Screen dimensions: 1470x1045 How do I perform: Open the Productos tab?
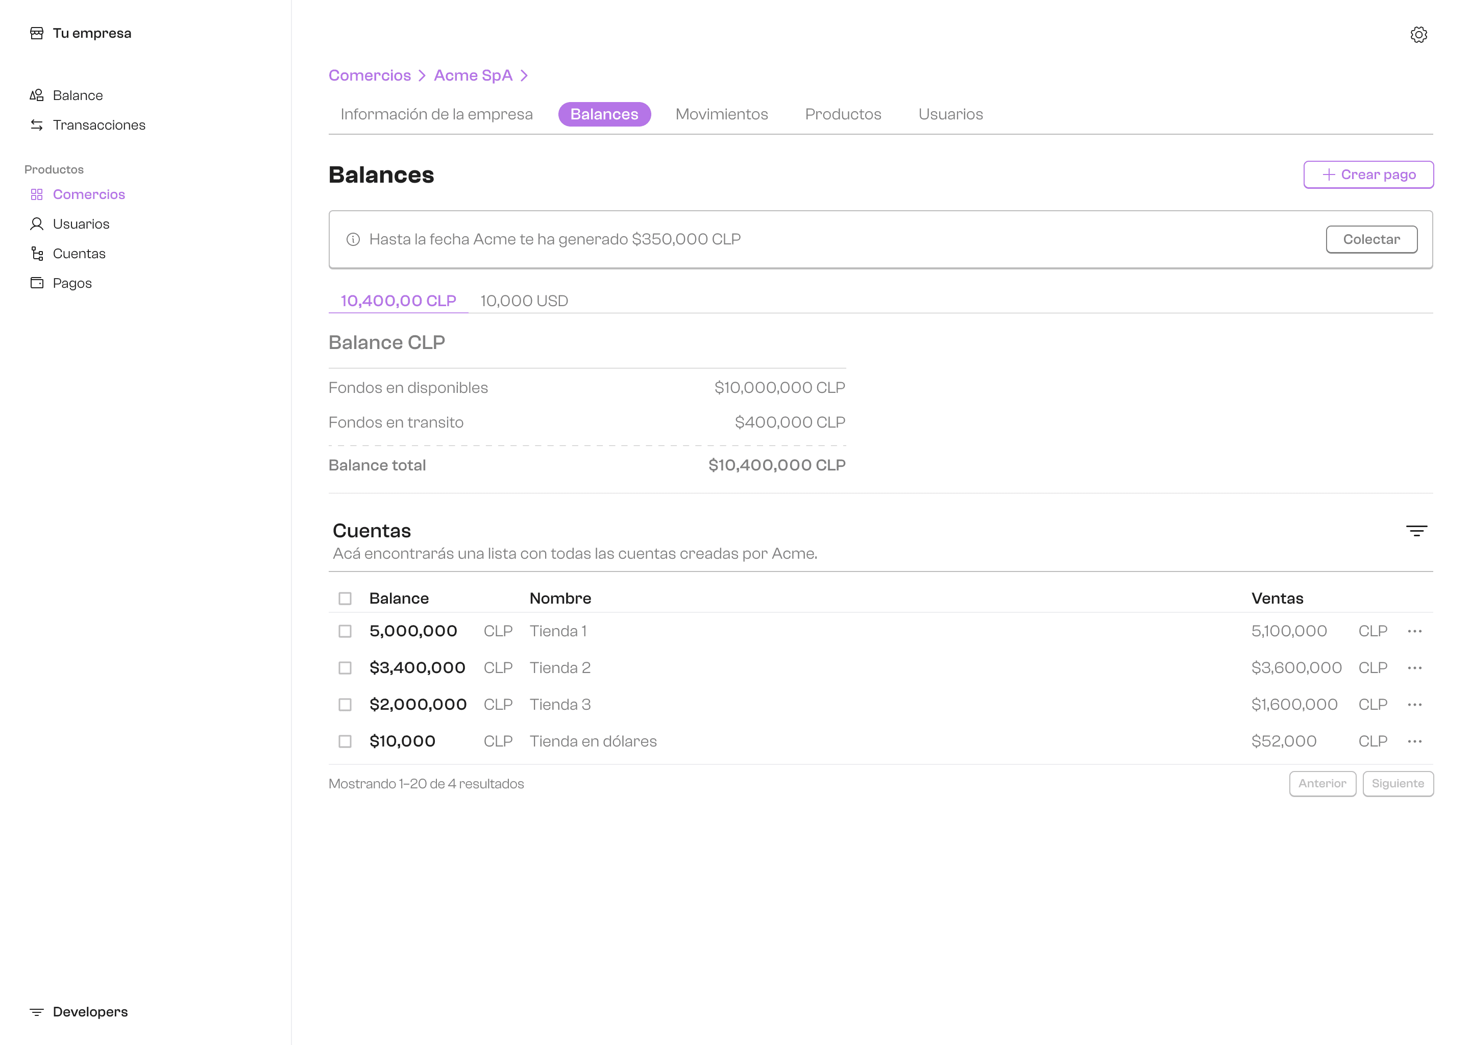[x=843, y=114]
